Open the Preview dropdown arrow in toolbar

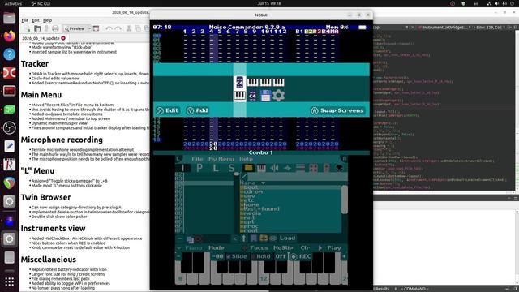89,29
